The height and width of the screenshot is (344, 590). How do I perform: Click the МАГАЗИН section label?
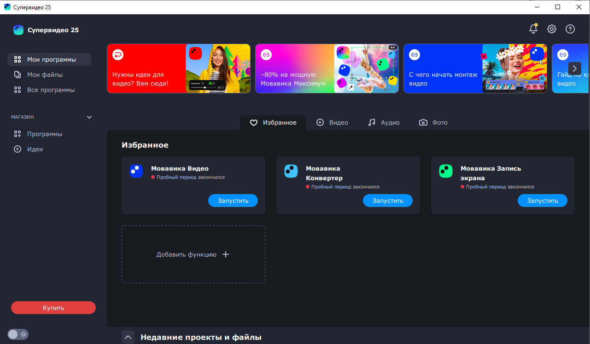(x=23, y=117)
